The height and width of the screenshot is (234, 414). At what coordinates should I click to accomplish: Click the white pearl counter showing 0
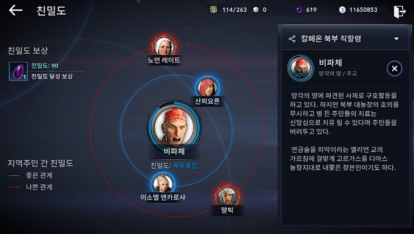click(x=260, y=9)
